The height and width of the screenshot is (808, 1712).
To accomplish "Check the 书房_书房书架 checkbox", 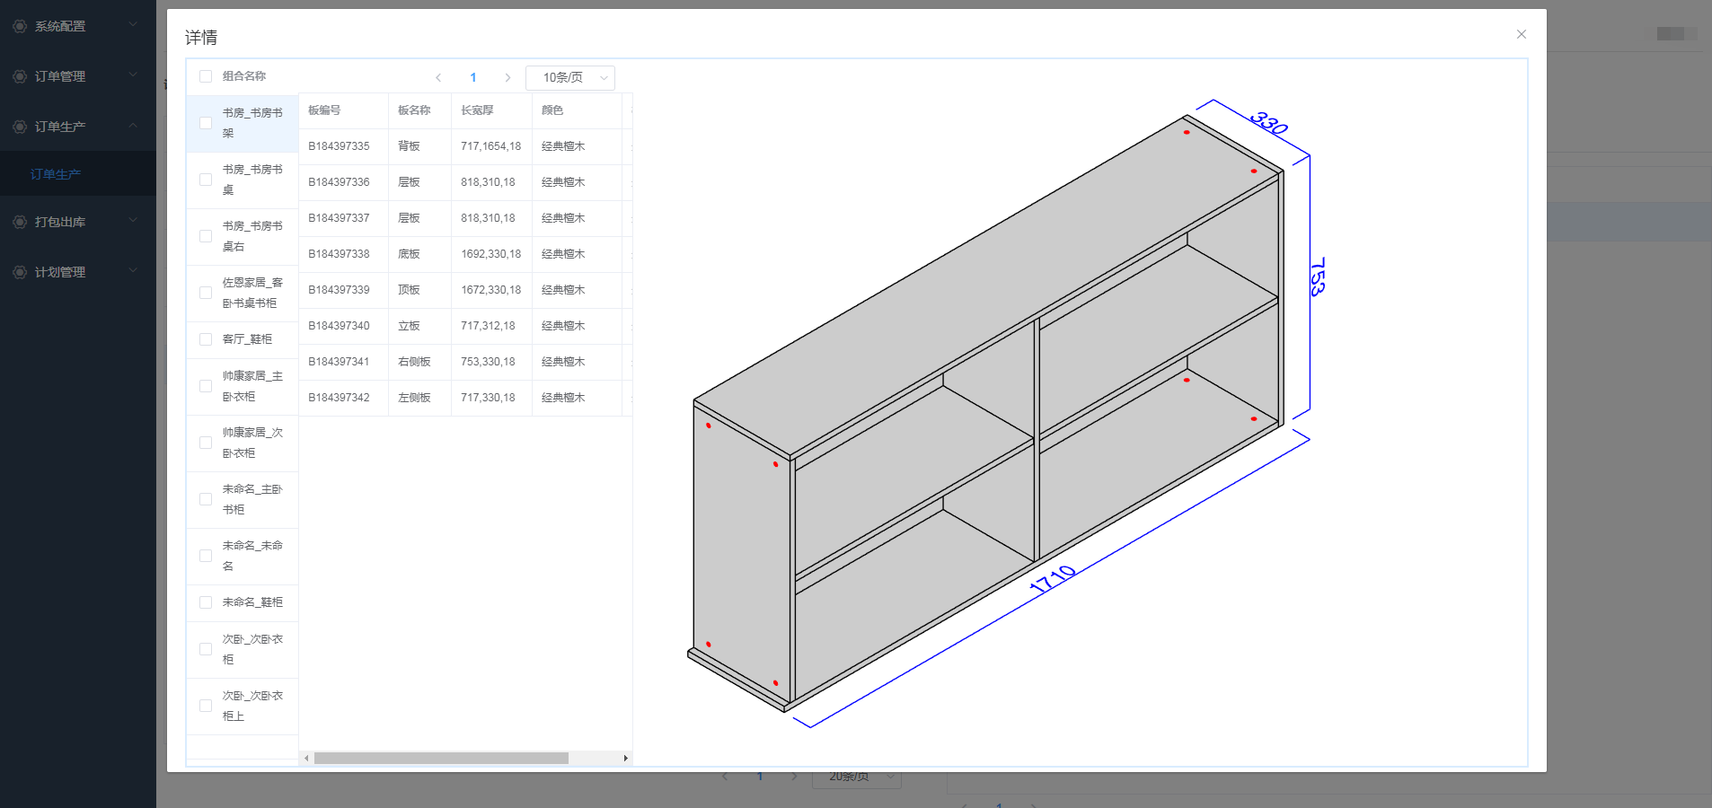I will pyautogui.click(x=206, y=123).
